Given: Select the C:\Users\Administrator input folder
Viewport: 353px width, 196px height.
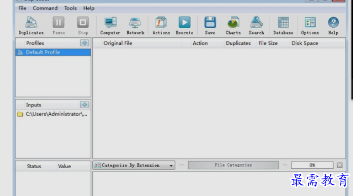Looking at the screenshot, I should click(53, 114).
